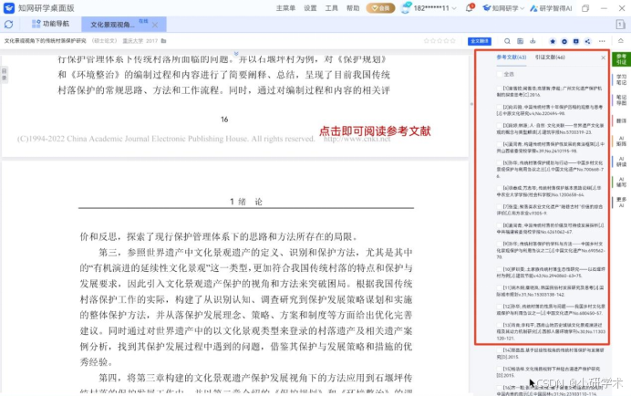
Task: Open the 目录 side tab on left edge
Action: pyautogui.click(x=4, y=74)
